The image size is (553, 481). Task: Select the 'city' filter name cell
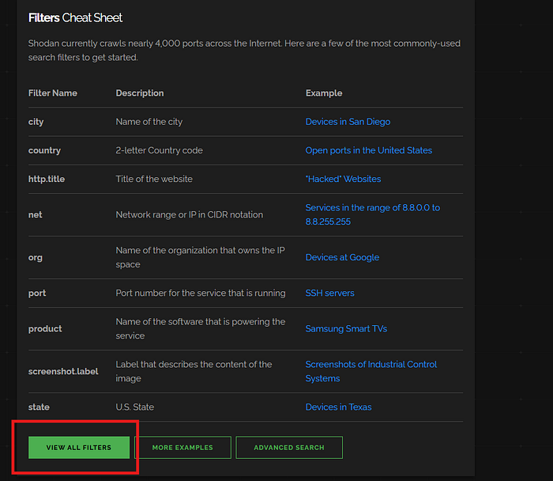coord(36,122)
